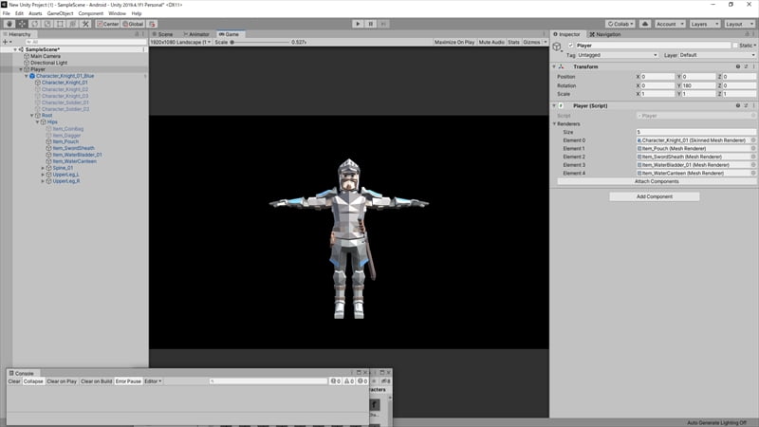
Task: Open the Collab dropdown
Action: tap(620, 24)
